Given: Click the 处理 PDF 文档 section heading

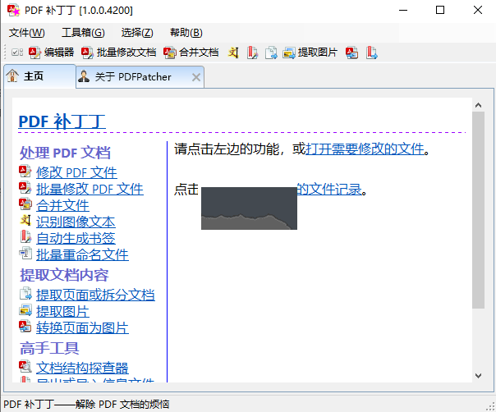Looking at the screenshot, I should pos(65,153).
